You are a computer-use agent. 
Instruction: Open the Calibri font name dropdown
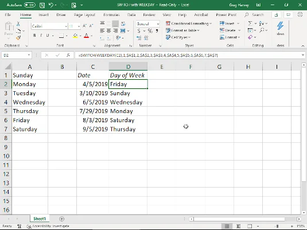(x=66, y=26)
